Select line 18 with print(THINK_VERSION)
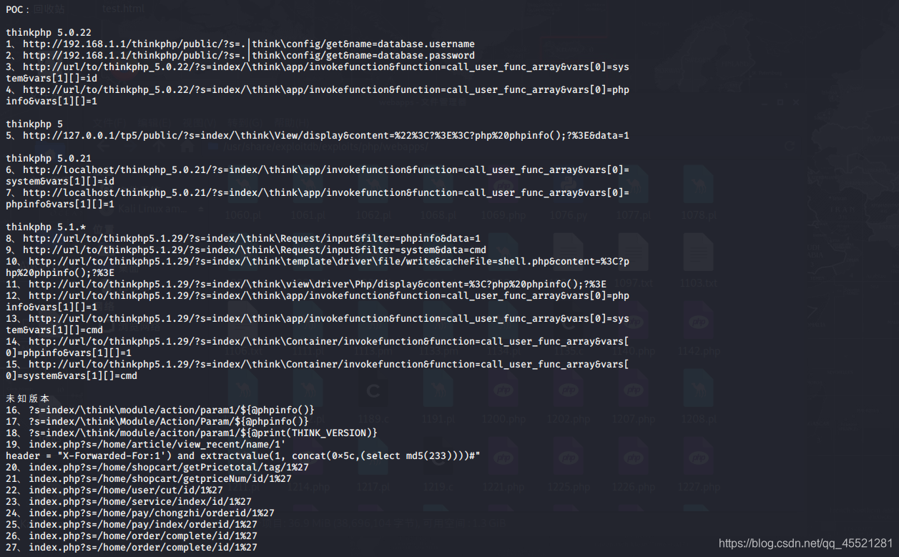 pos(192,433)
